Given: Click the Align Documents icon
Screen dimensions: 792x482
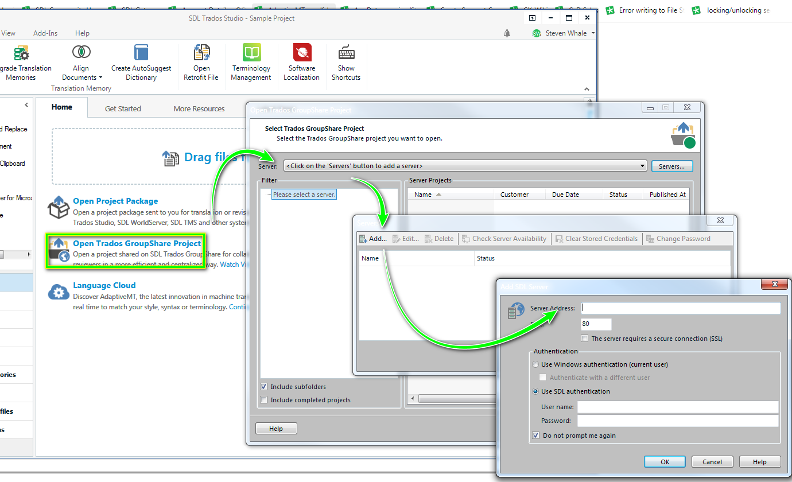Looking at the screenshot, I should tap(81, 53).
